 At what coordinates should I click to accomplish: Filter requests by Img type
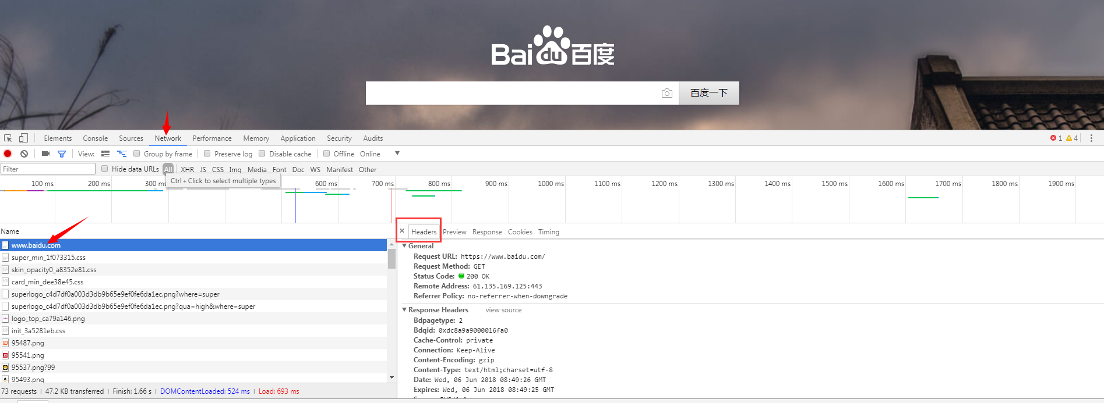[x=235, y=170]
